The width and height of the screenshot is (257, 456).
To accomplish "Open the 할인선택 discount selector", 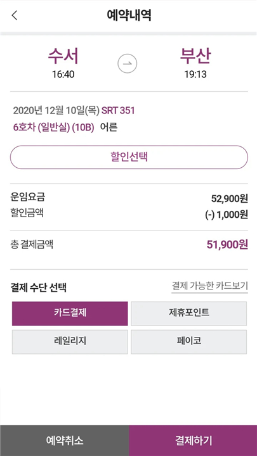I will pos(129,157).
